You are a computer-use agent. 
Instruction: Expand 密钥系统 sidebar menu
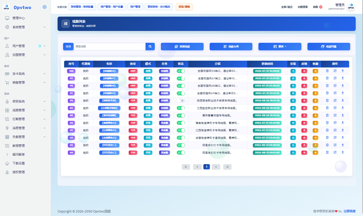[25, 101]
